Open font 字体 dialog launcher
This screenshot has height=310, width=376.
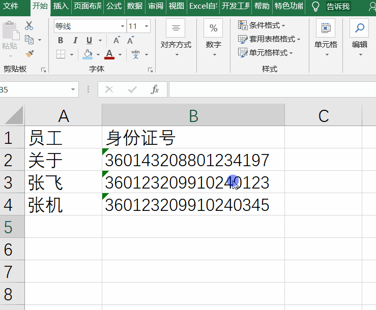[151, 70]
